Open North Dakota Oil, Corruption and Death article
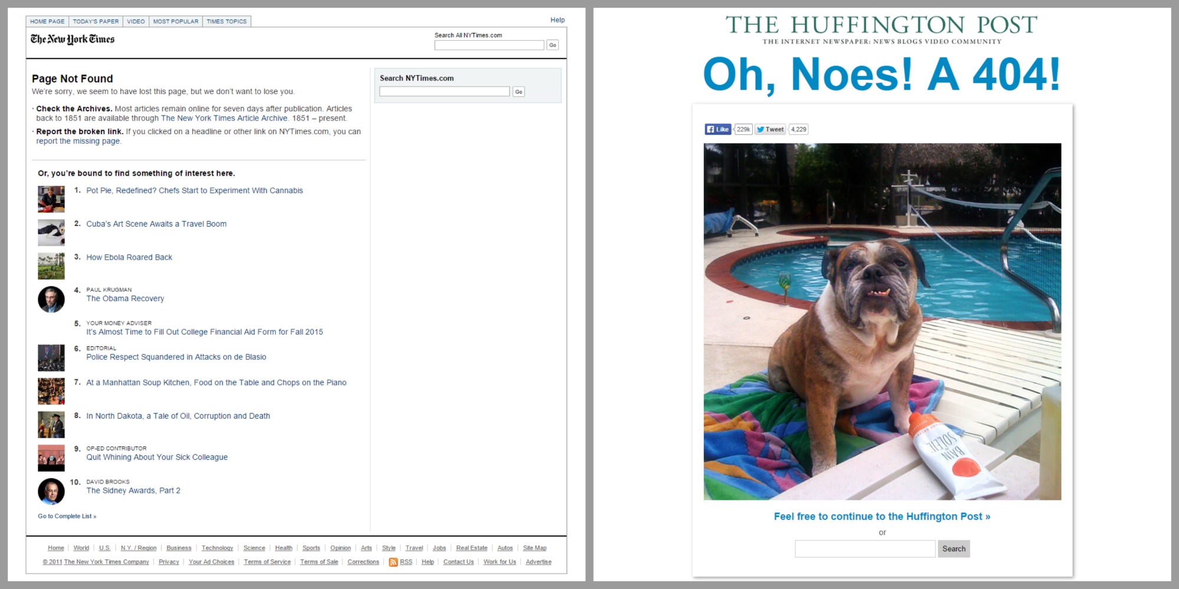Screen dimensions: 1179x589 [178, 416]
